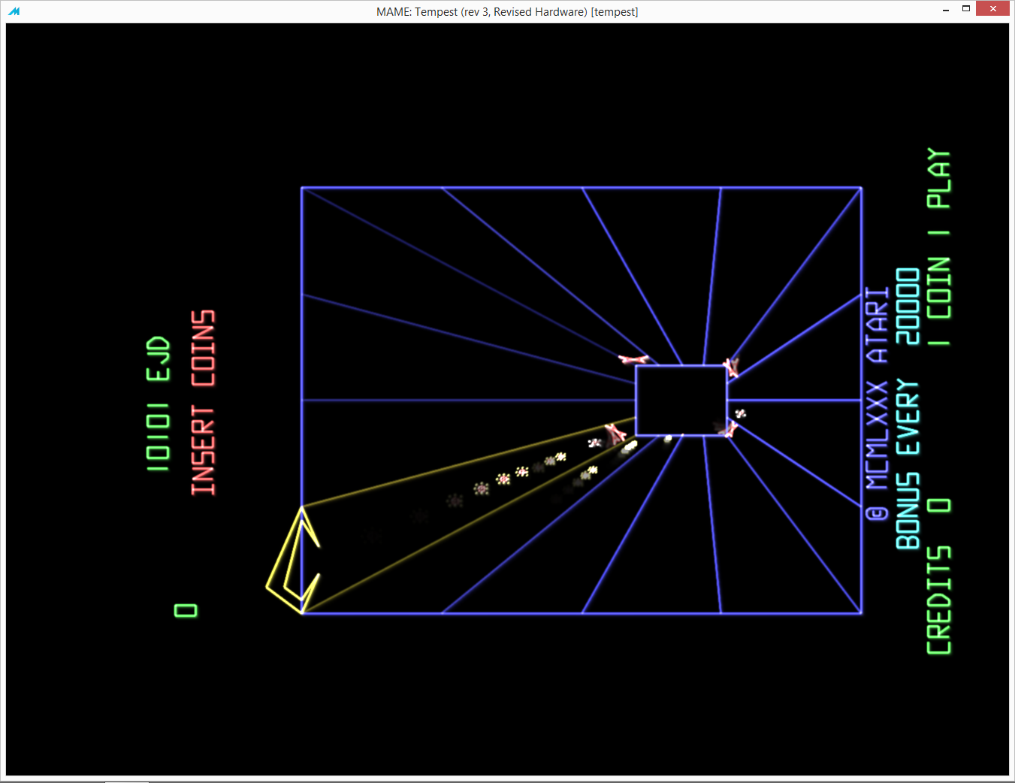The image size is (1015, 783).
Task: Click the MAME logo icon in title bar
Action: pos(14,11)
